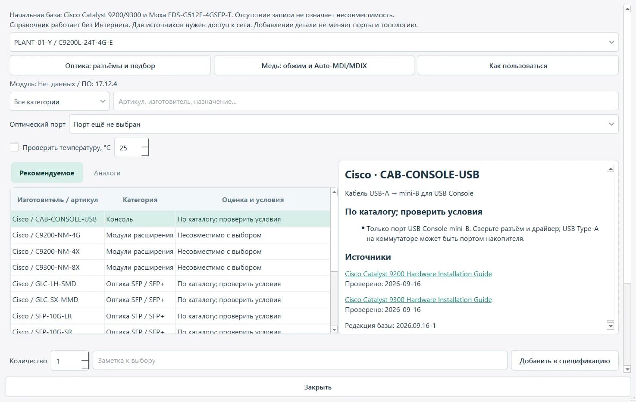Select the "Cisco / GLC-SX-MMD" row
This screenshot has height=402, width=636.
(170, 299)
